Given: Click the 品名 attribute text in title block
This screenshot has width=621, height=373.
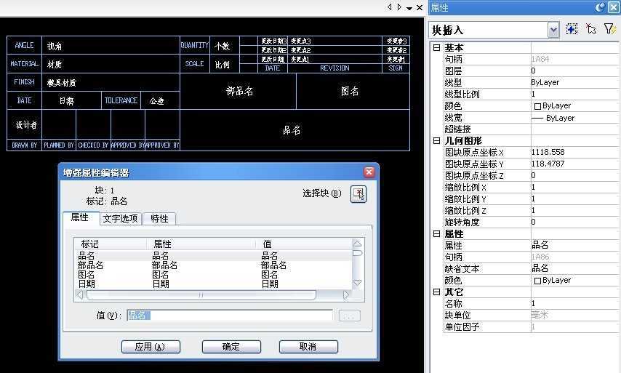Looking at the screenshot, I should point(292,130).
